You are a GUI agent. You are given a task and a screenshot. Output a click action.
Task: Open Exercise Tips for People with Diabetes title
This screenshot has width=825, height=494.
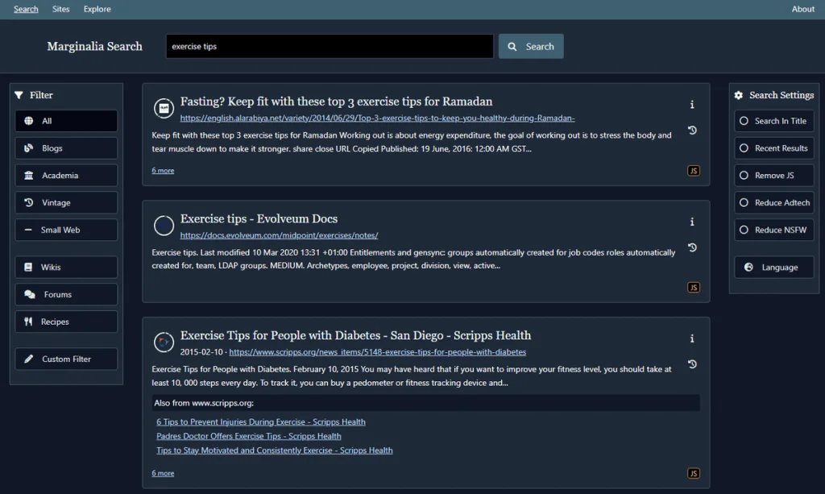355,336
